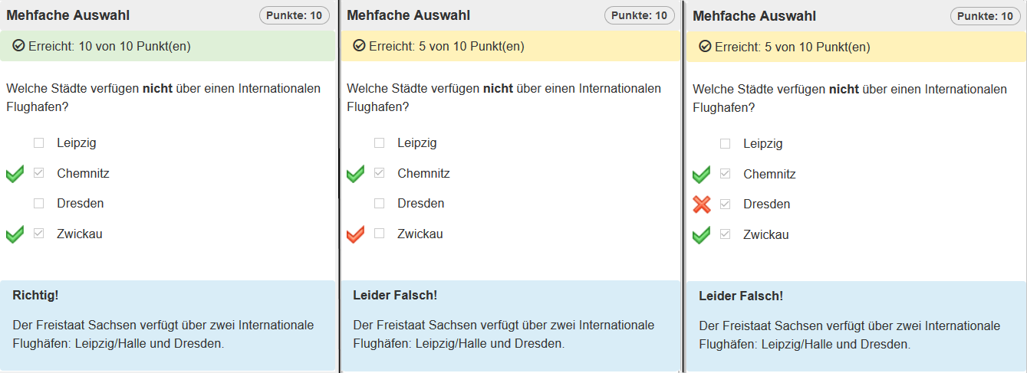Click green checkmark beside Zwickau in right panel
The image size is (1027, 373).
tap(701, 235)
